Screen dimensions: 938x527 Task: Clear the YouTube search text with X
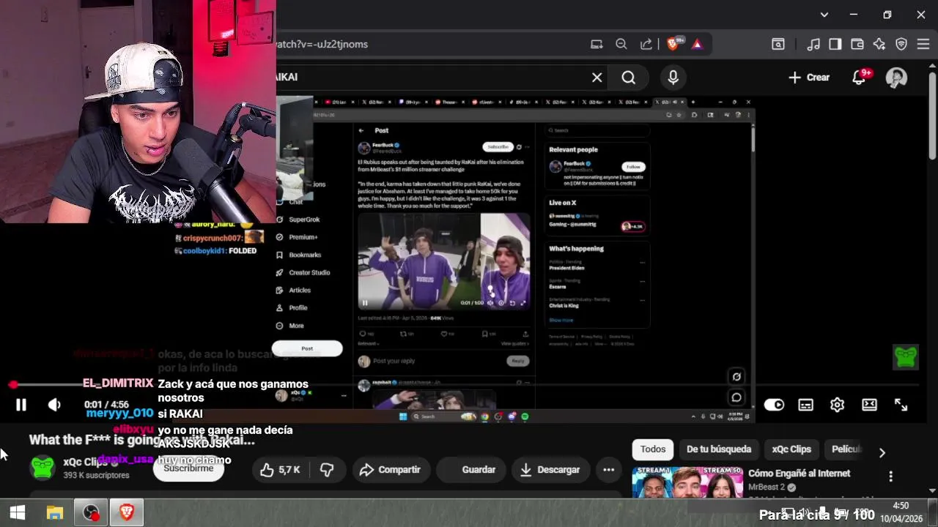coord(597,78)
